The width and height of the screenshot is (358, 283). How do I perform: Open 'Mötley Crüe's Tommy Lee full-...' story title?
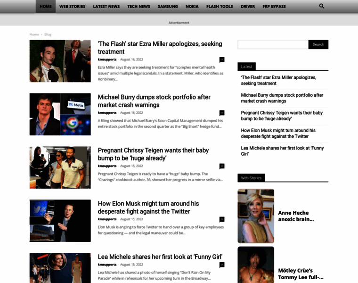click(x=301, y=274)
